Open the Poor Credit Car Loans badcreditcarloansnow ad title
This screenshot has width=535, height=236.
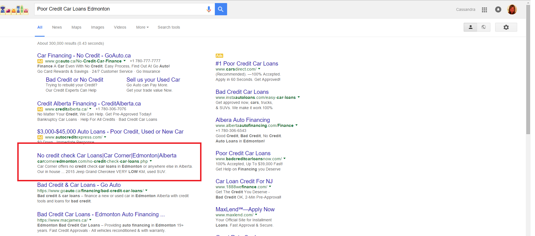[243, 153]
